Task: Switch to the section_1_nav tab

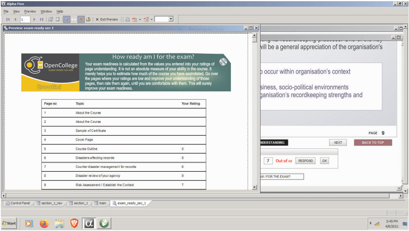Action: tap(49, 203)
